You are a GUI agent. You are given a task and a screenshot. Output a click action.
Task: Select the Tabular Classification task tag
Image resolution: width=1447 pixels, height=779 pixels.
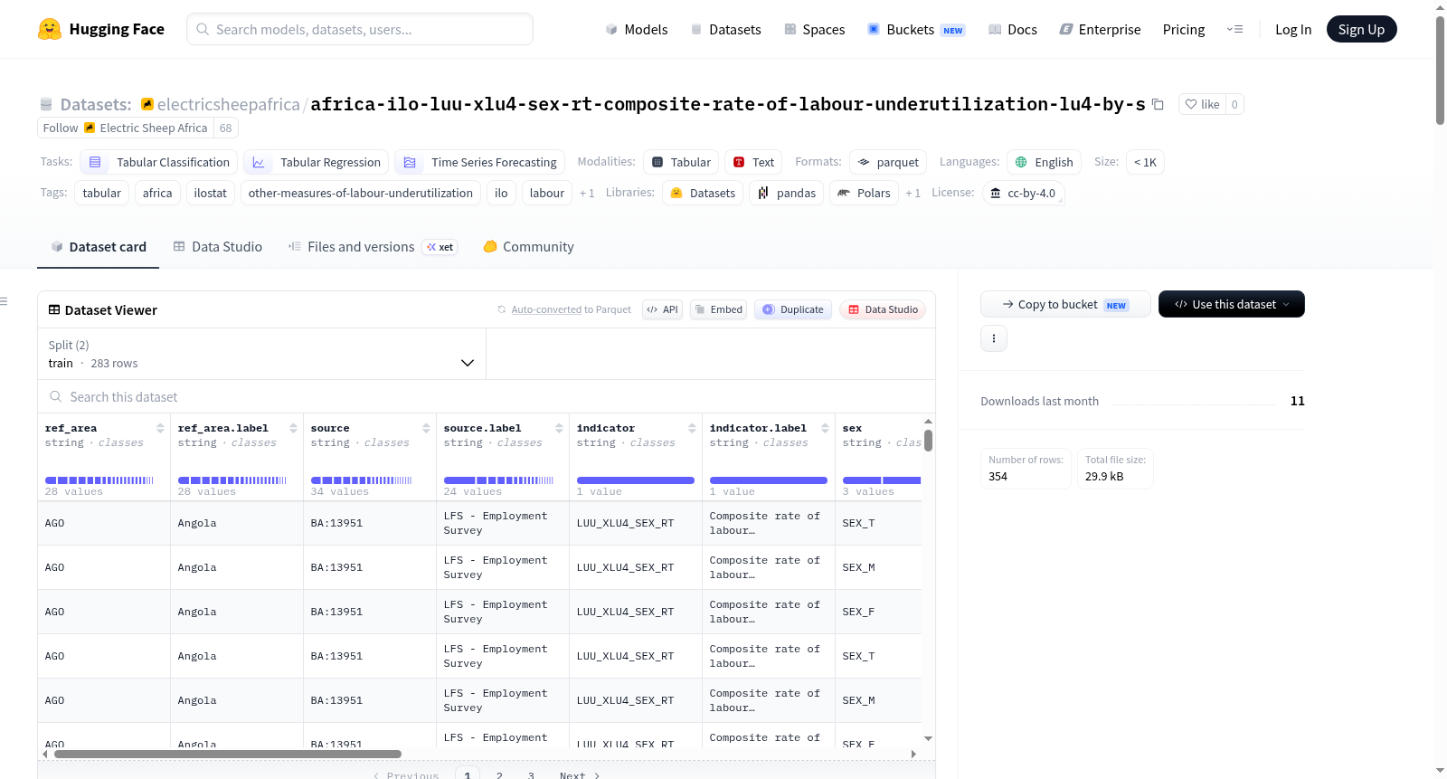[158, 162]
